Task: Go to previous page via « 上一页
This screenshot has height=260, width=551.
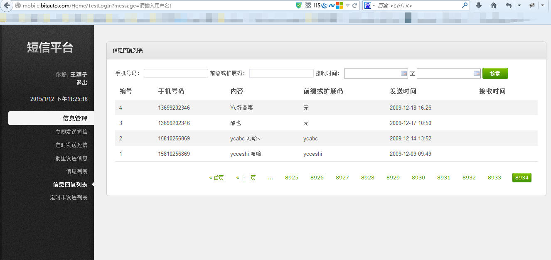Action: pos(246,178)
